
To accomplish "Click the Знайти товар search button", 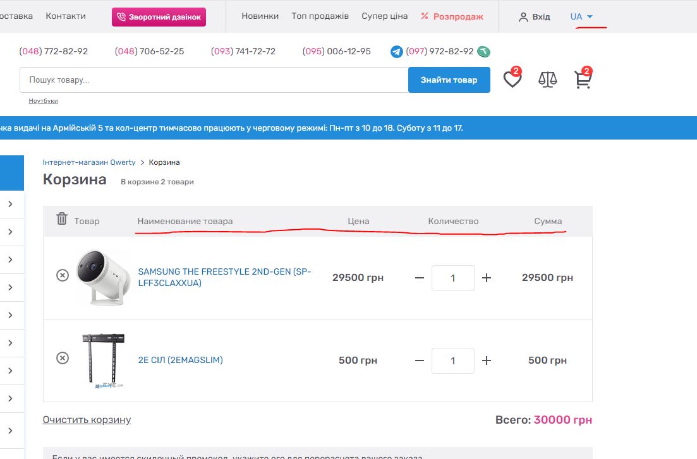I will pyautogui.click(x=449, y=80).
